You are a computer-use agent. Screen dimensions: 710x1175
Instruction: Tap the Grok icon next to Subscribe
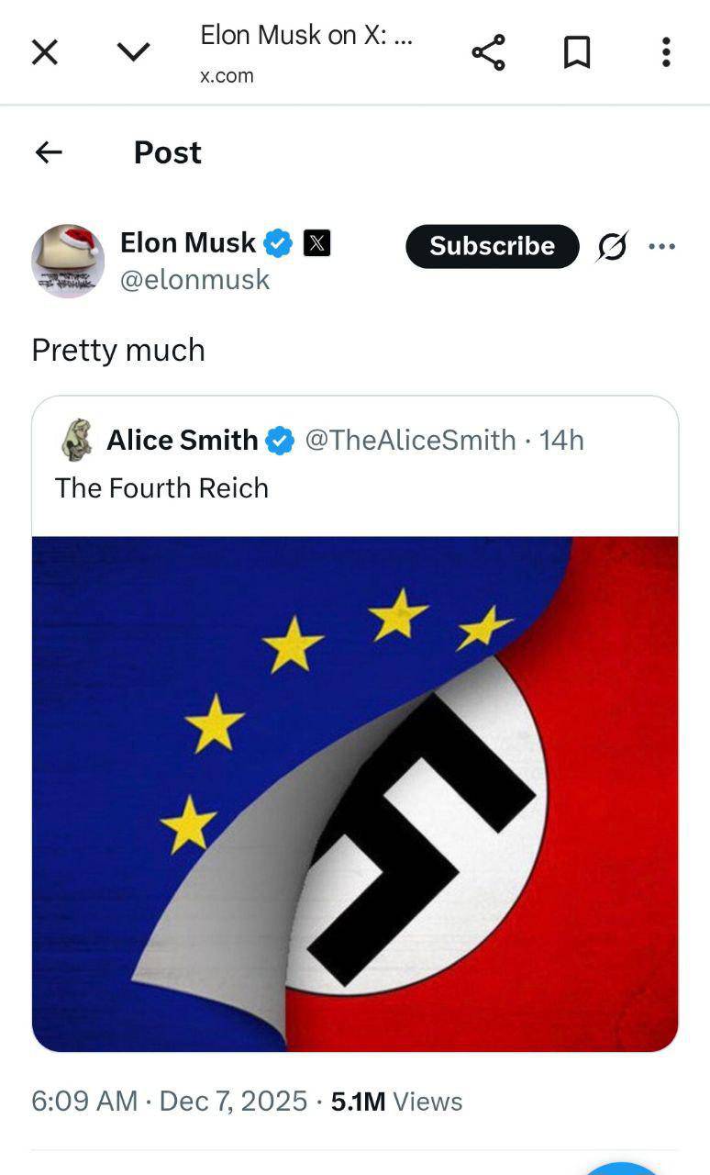click(612, 246)
